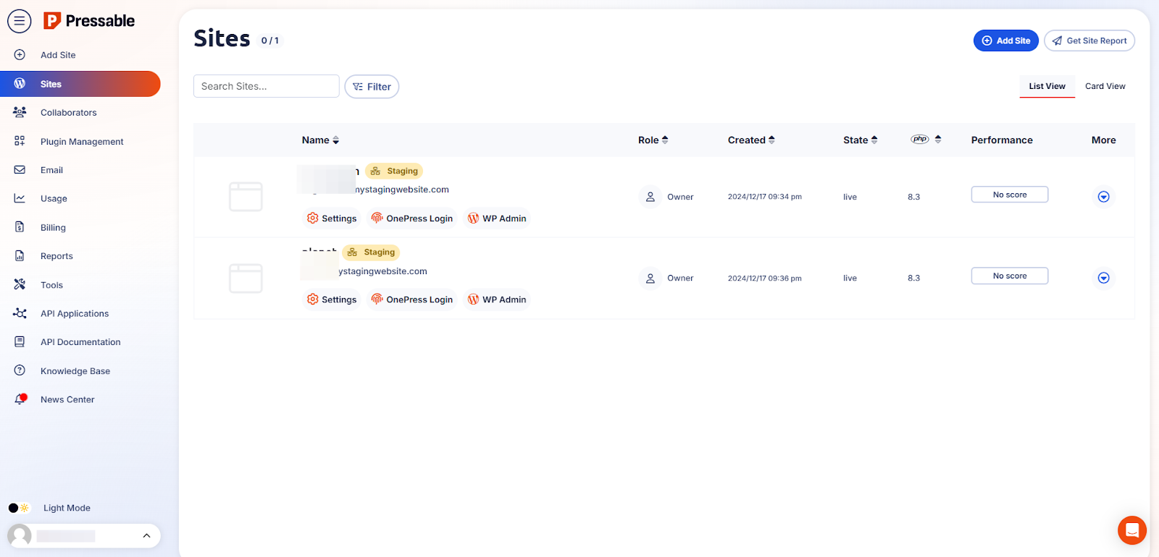Click the 0 / 1 sites counter
The width and height of the screenshot is (1159, 557).
coord(269,41)
